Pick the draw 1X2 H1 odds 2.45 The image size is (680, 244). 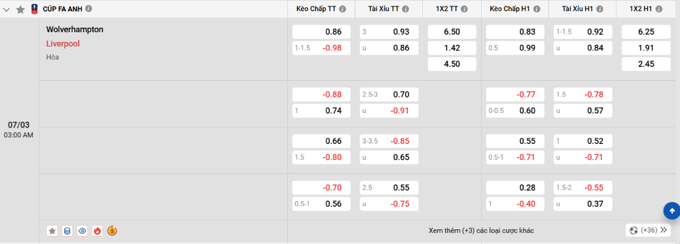coord(646,64)
